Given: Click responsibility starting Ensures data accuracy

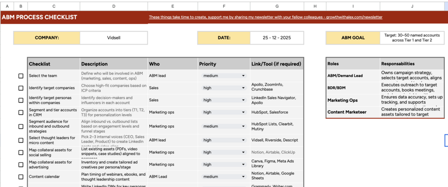Looking at the screenshot, I should 412,100.
